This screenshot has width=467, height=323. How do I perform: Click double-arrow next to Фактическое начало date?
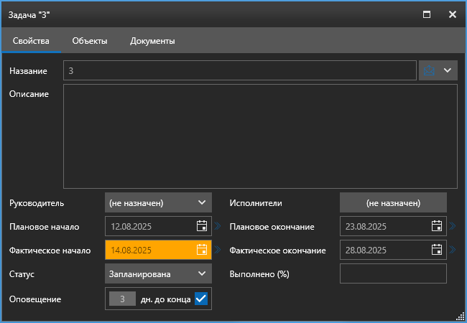(x=218, y=251)
